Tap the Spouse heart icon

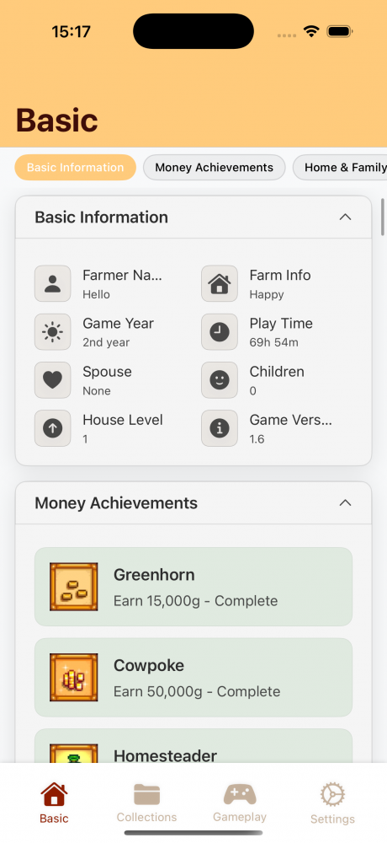(x=53, y=380)
